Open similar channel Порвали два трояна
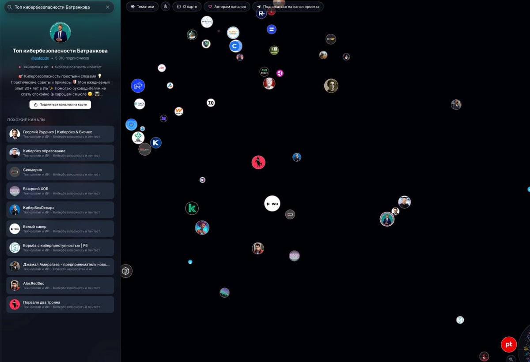Image resolution: width=530 pixels, height=362 pixels. coord(60,305)
